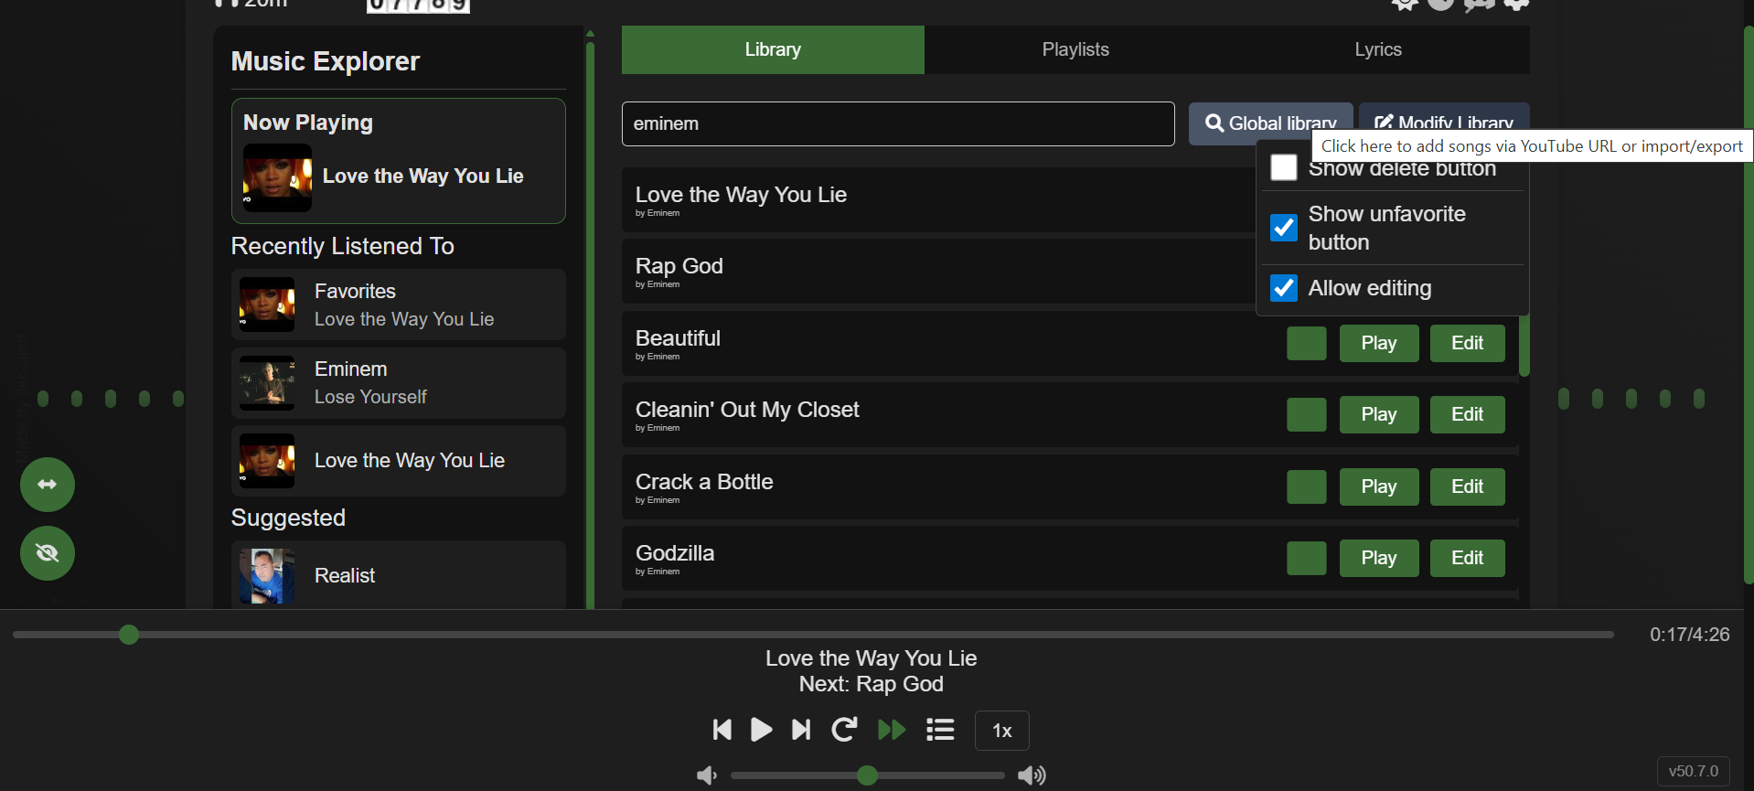The image size is (1754, 791).
Task: Play the song Crack a Bottle
Action: (1379, 486)
